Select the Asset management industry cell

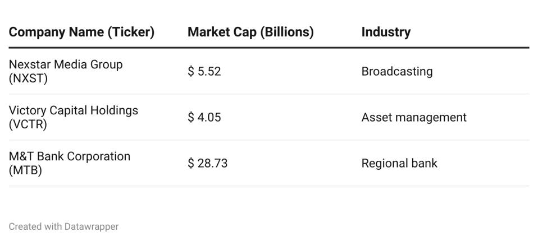[x=413, y=118]
